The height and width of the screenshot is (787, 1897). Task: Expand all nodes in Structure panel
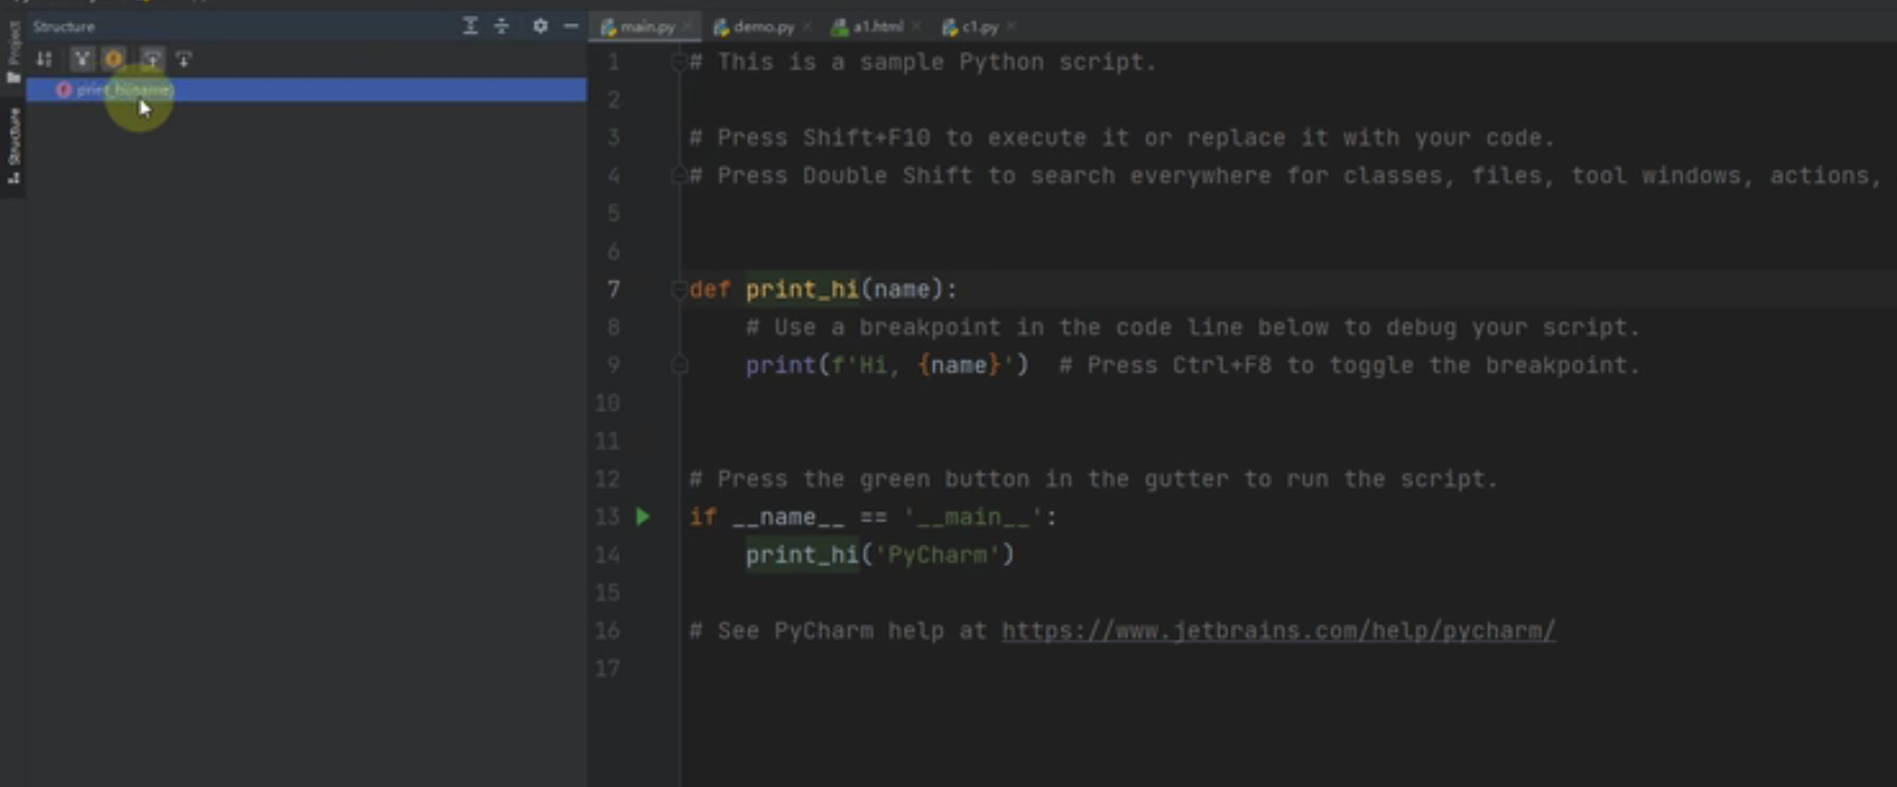pos(470,26)
